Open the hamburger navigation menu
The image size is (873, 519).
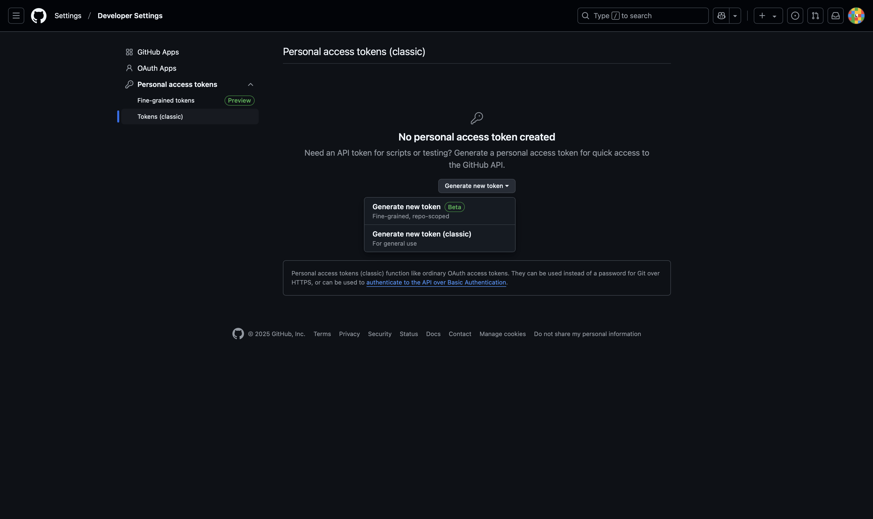[16, 16]
